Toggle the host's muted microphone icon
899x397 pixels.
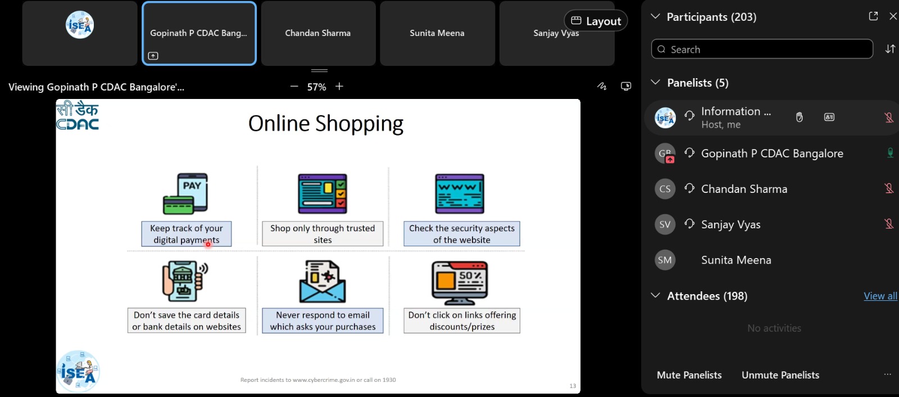pos(889,118)
